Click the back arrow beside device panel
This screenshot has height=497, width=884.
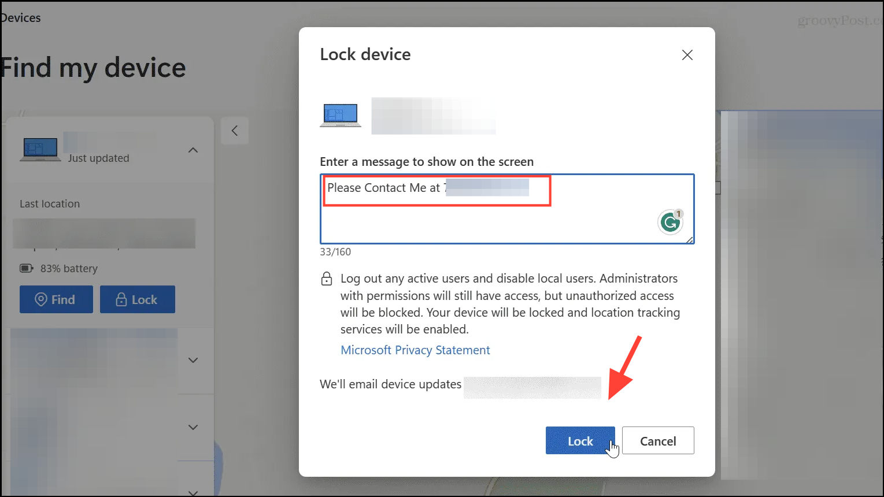(x=235, y=131)
